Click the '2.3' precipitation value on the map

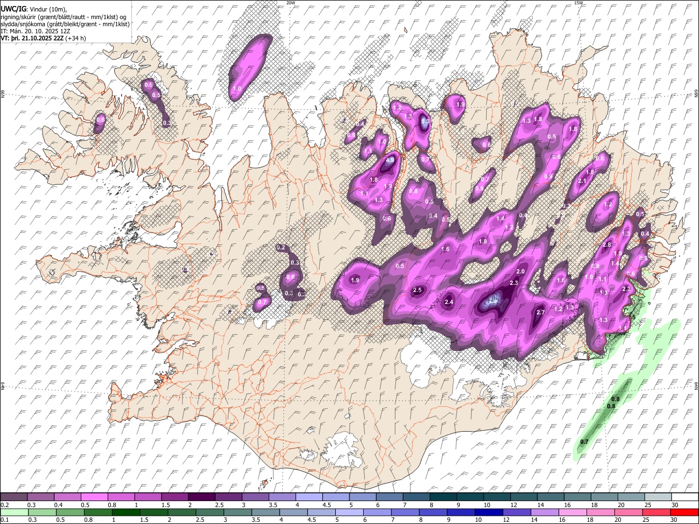click(514, 283)
